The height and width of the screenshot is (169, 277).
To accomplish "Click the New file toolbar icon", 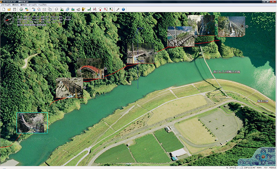I will click(x=3, y=9).
